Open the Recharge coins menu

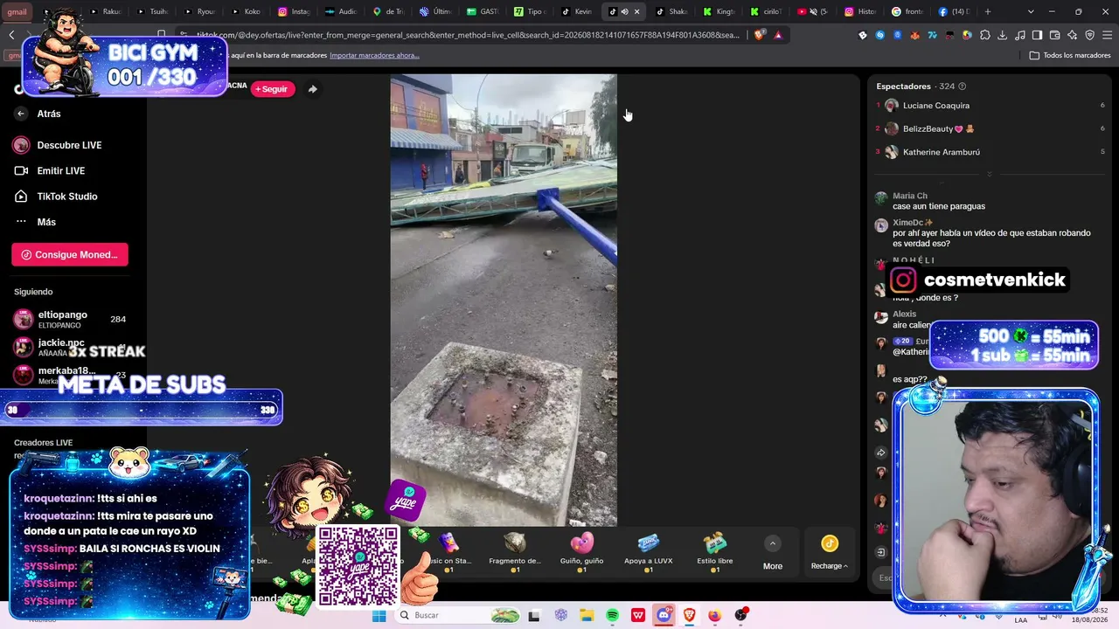[830, 554]
